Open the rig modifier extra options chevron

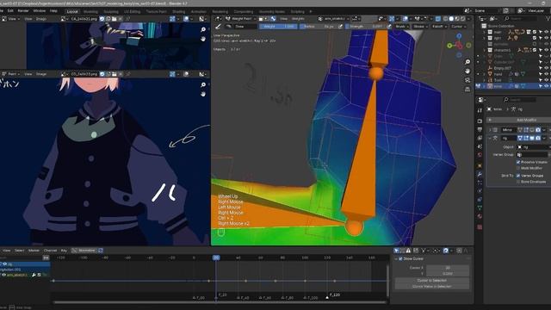(x=544, y=138)
